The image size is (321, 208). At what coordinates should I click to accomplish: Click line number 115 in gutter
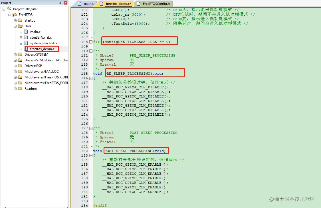[84, 74]
